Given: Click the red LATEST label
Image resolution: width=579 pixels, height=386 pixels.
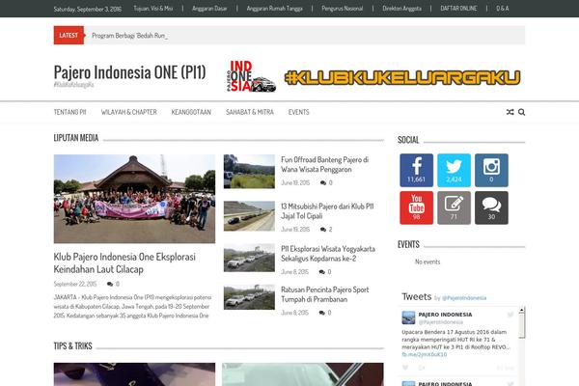Looking at the screenshot, I should click(x=69, y=35).
